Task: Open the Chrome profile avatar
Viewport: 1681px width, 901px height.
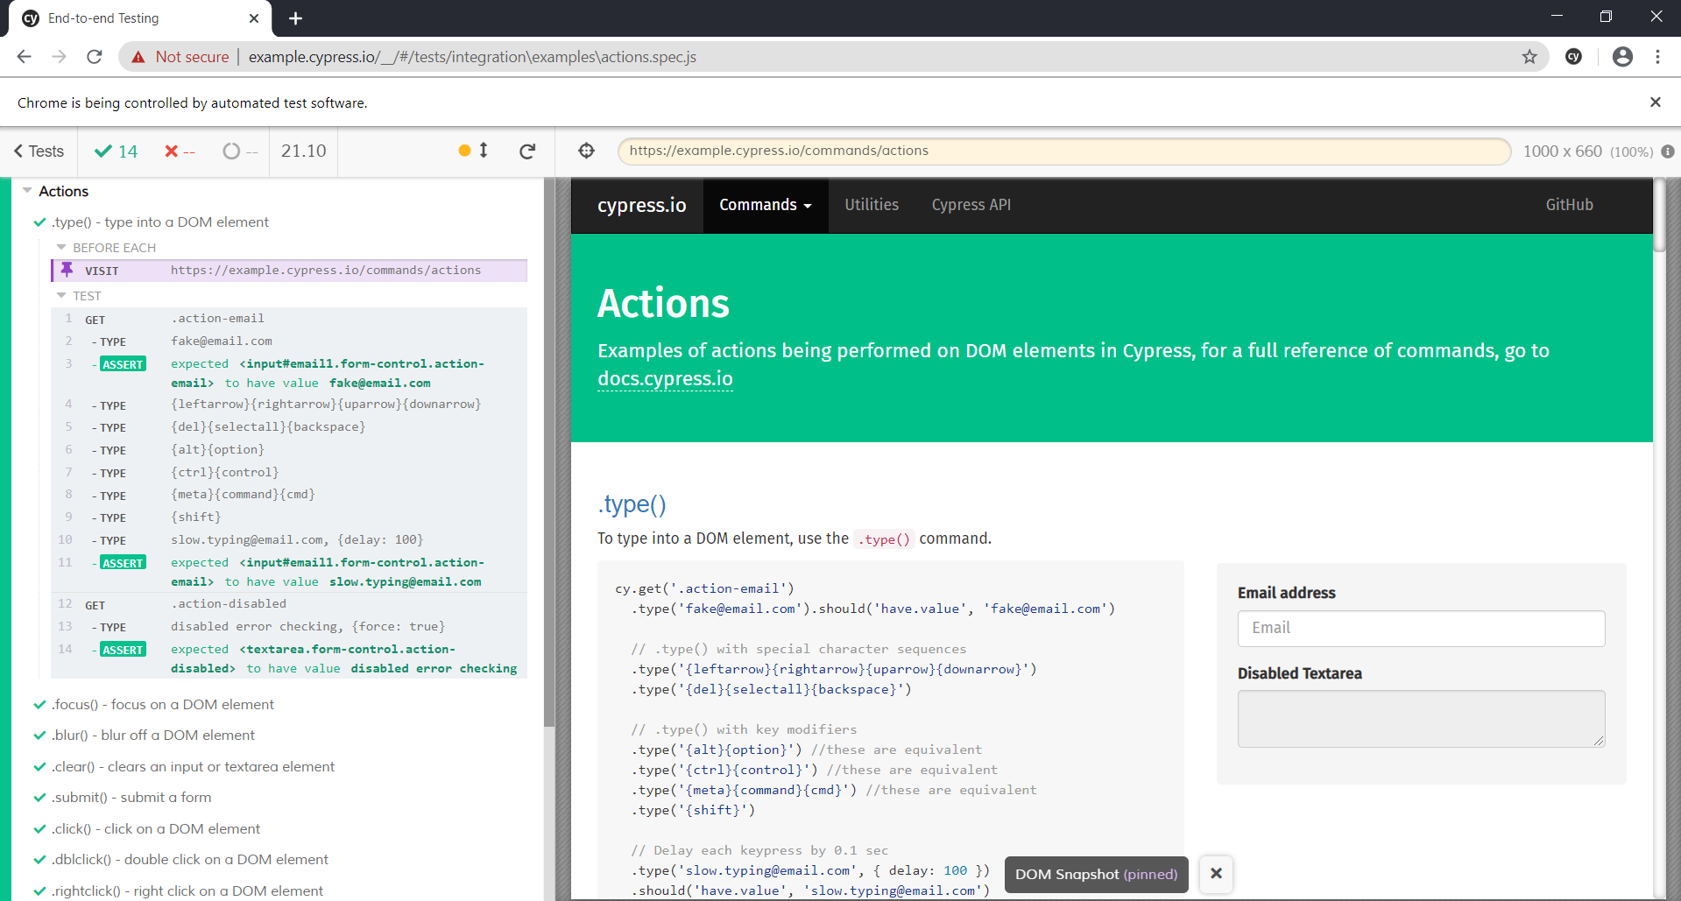Action: [1622, 57]
